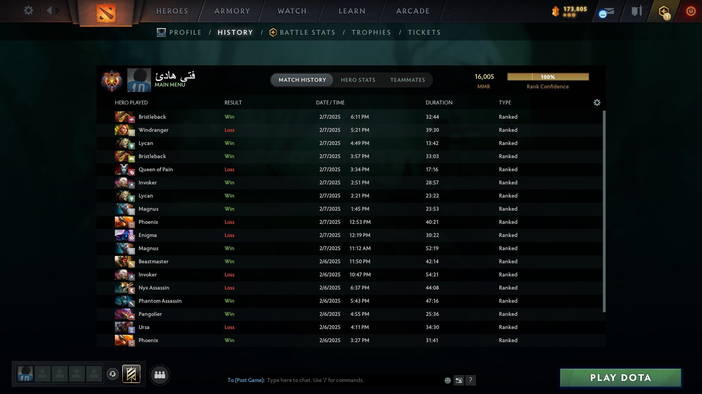Open the Invoker match from 10:47 PM
Screen dimensions: 702x394
(x=349, y=275)
